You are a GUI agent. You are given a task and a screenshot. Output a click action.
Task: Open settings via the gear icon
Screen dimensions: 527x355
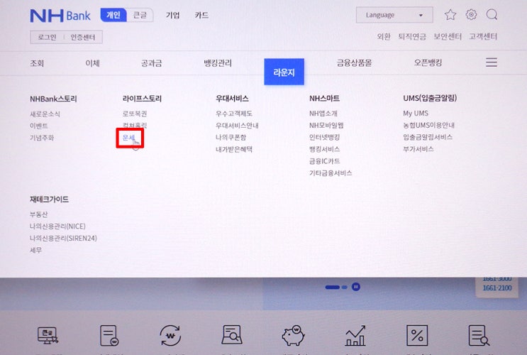(x=471, y=14)
